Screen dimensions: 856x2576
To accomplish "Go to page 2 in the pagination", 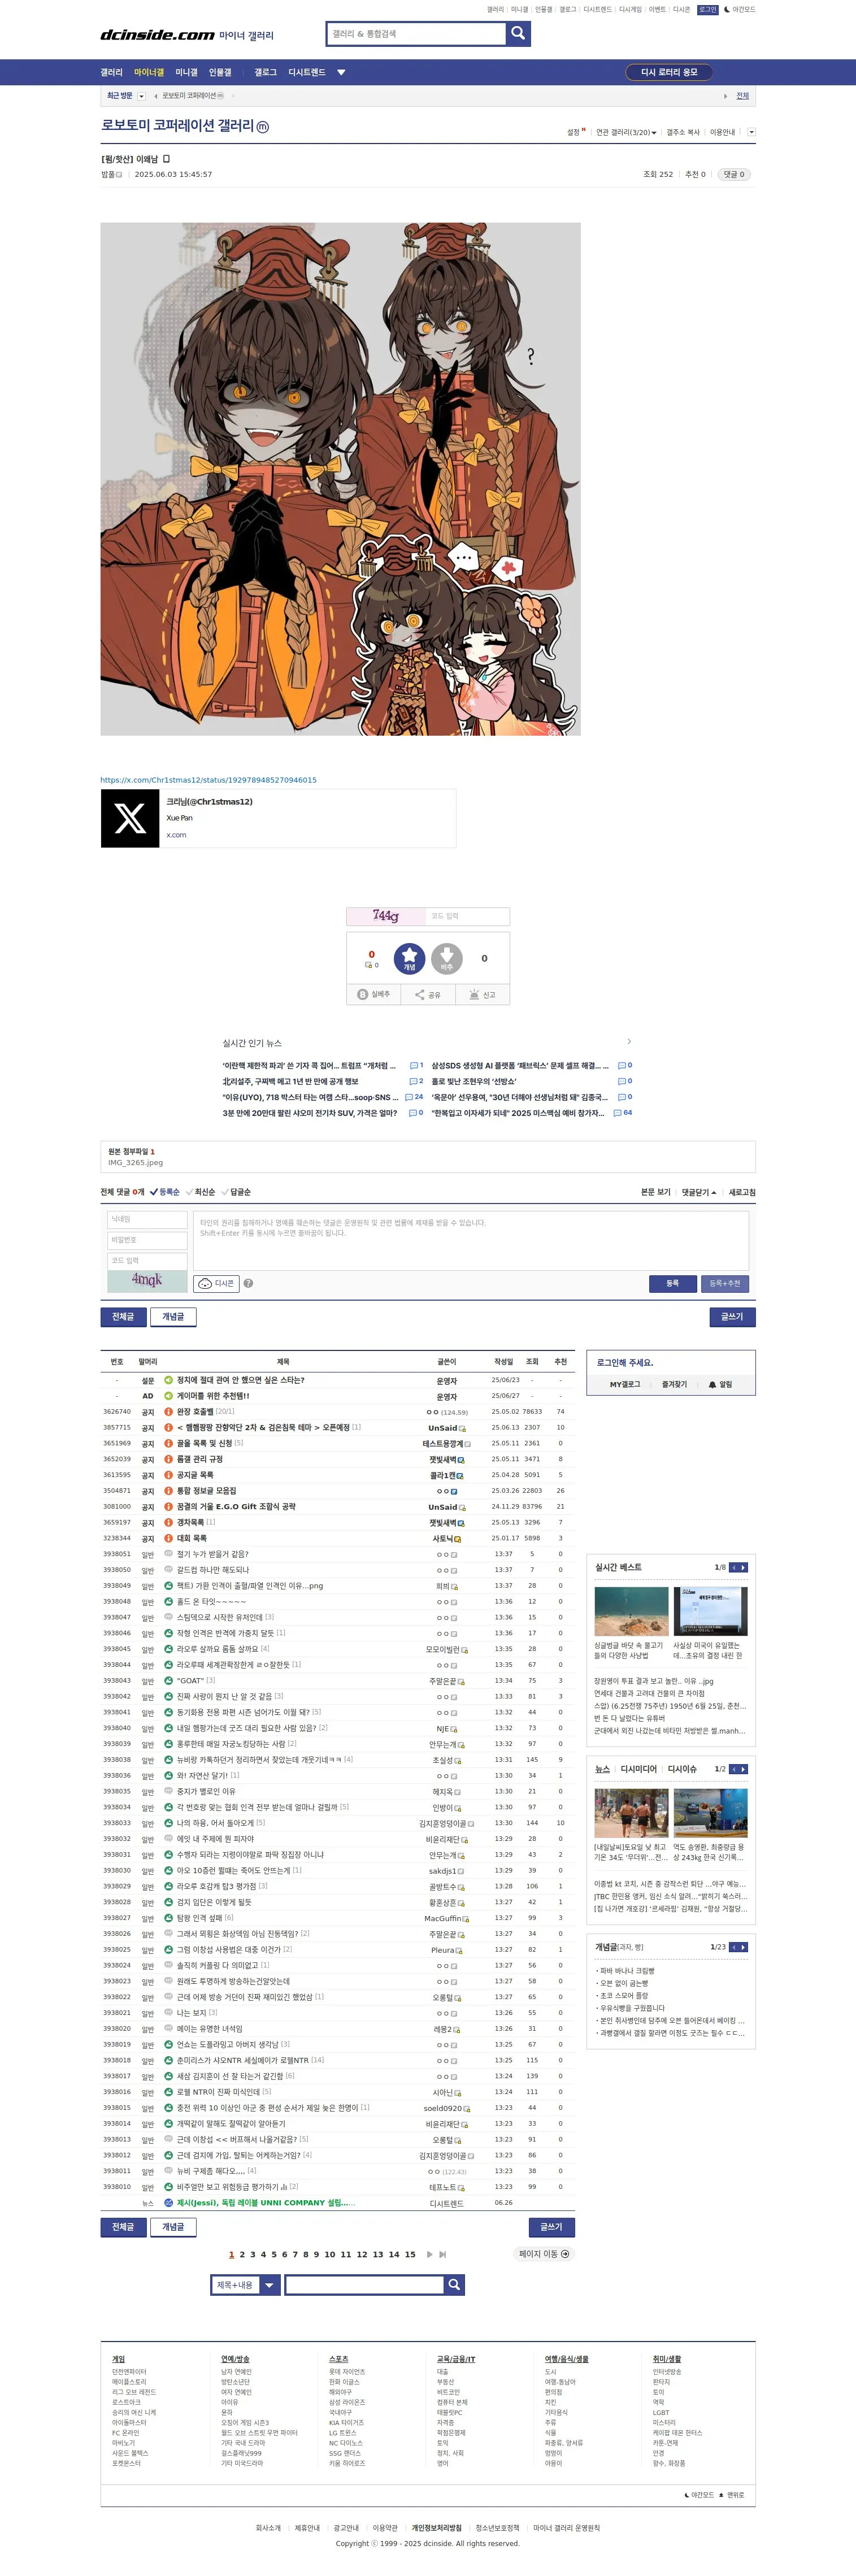I will pyautogui.click(x=242, y=2254).
